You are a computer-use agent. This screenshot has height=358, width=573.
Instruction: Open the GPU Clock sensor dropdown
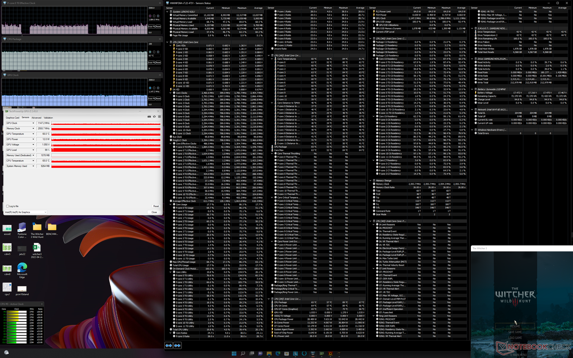33,123
